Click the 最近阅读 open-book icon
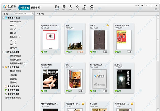The height and width of the screenshot is (111, 160). tap(6, 86)
